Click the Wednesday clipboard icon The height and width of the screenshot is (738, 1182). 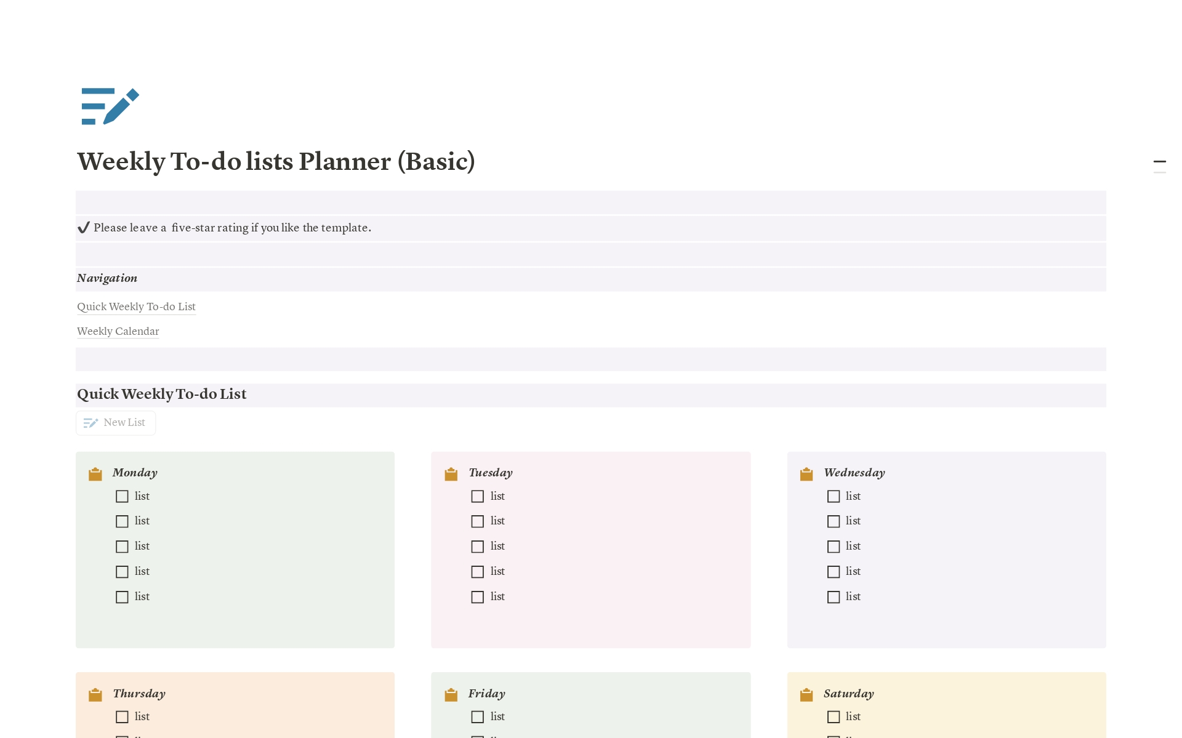click(x=806, y=473)
